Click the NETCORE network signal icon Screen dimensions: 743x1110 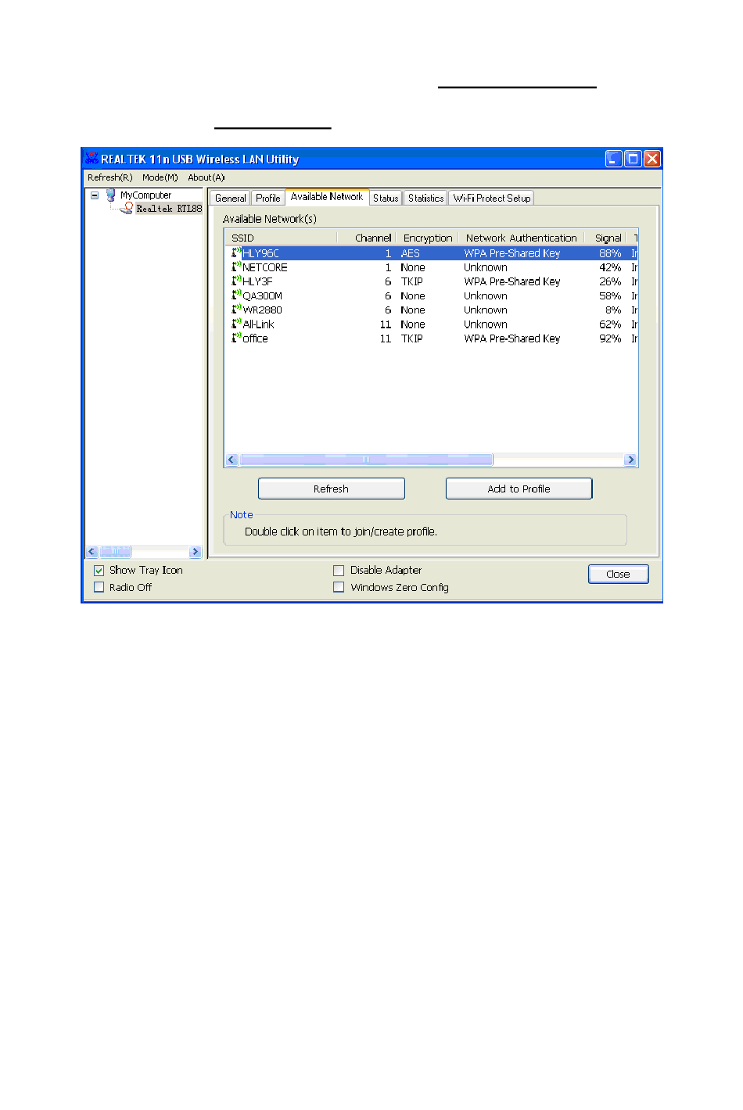point(236,267)
